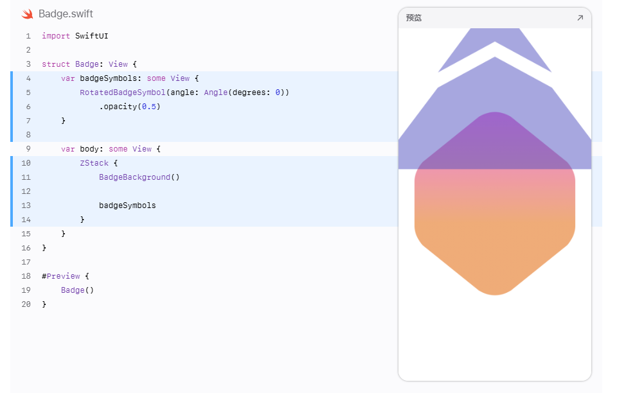Click line number 10 in the gutter
Image resolution: width=626 pixels, height=393 pixels.
coord(26,163)
